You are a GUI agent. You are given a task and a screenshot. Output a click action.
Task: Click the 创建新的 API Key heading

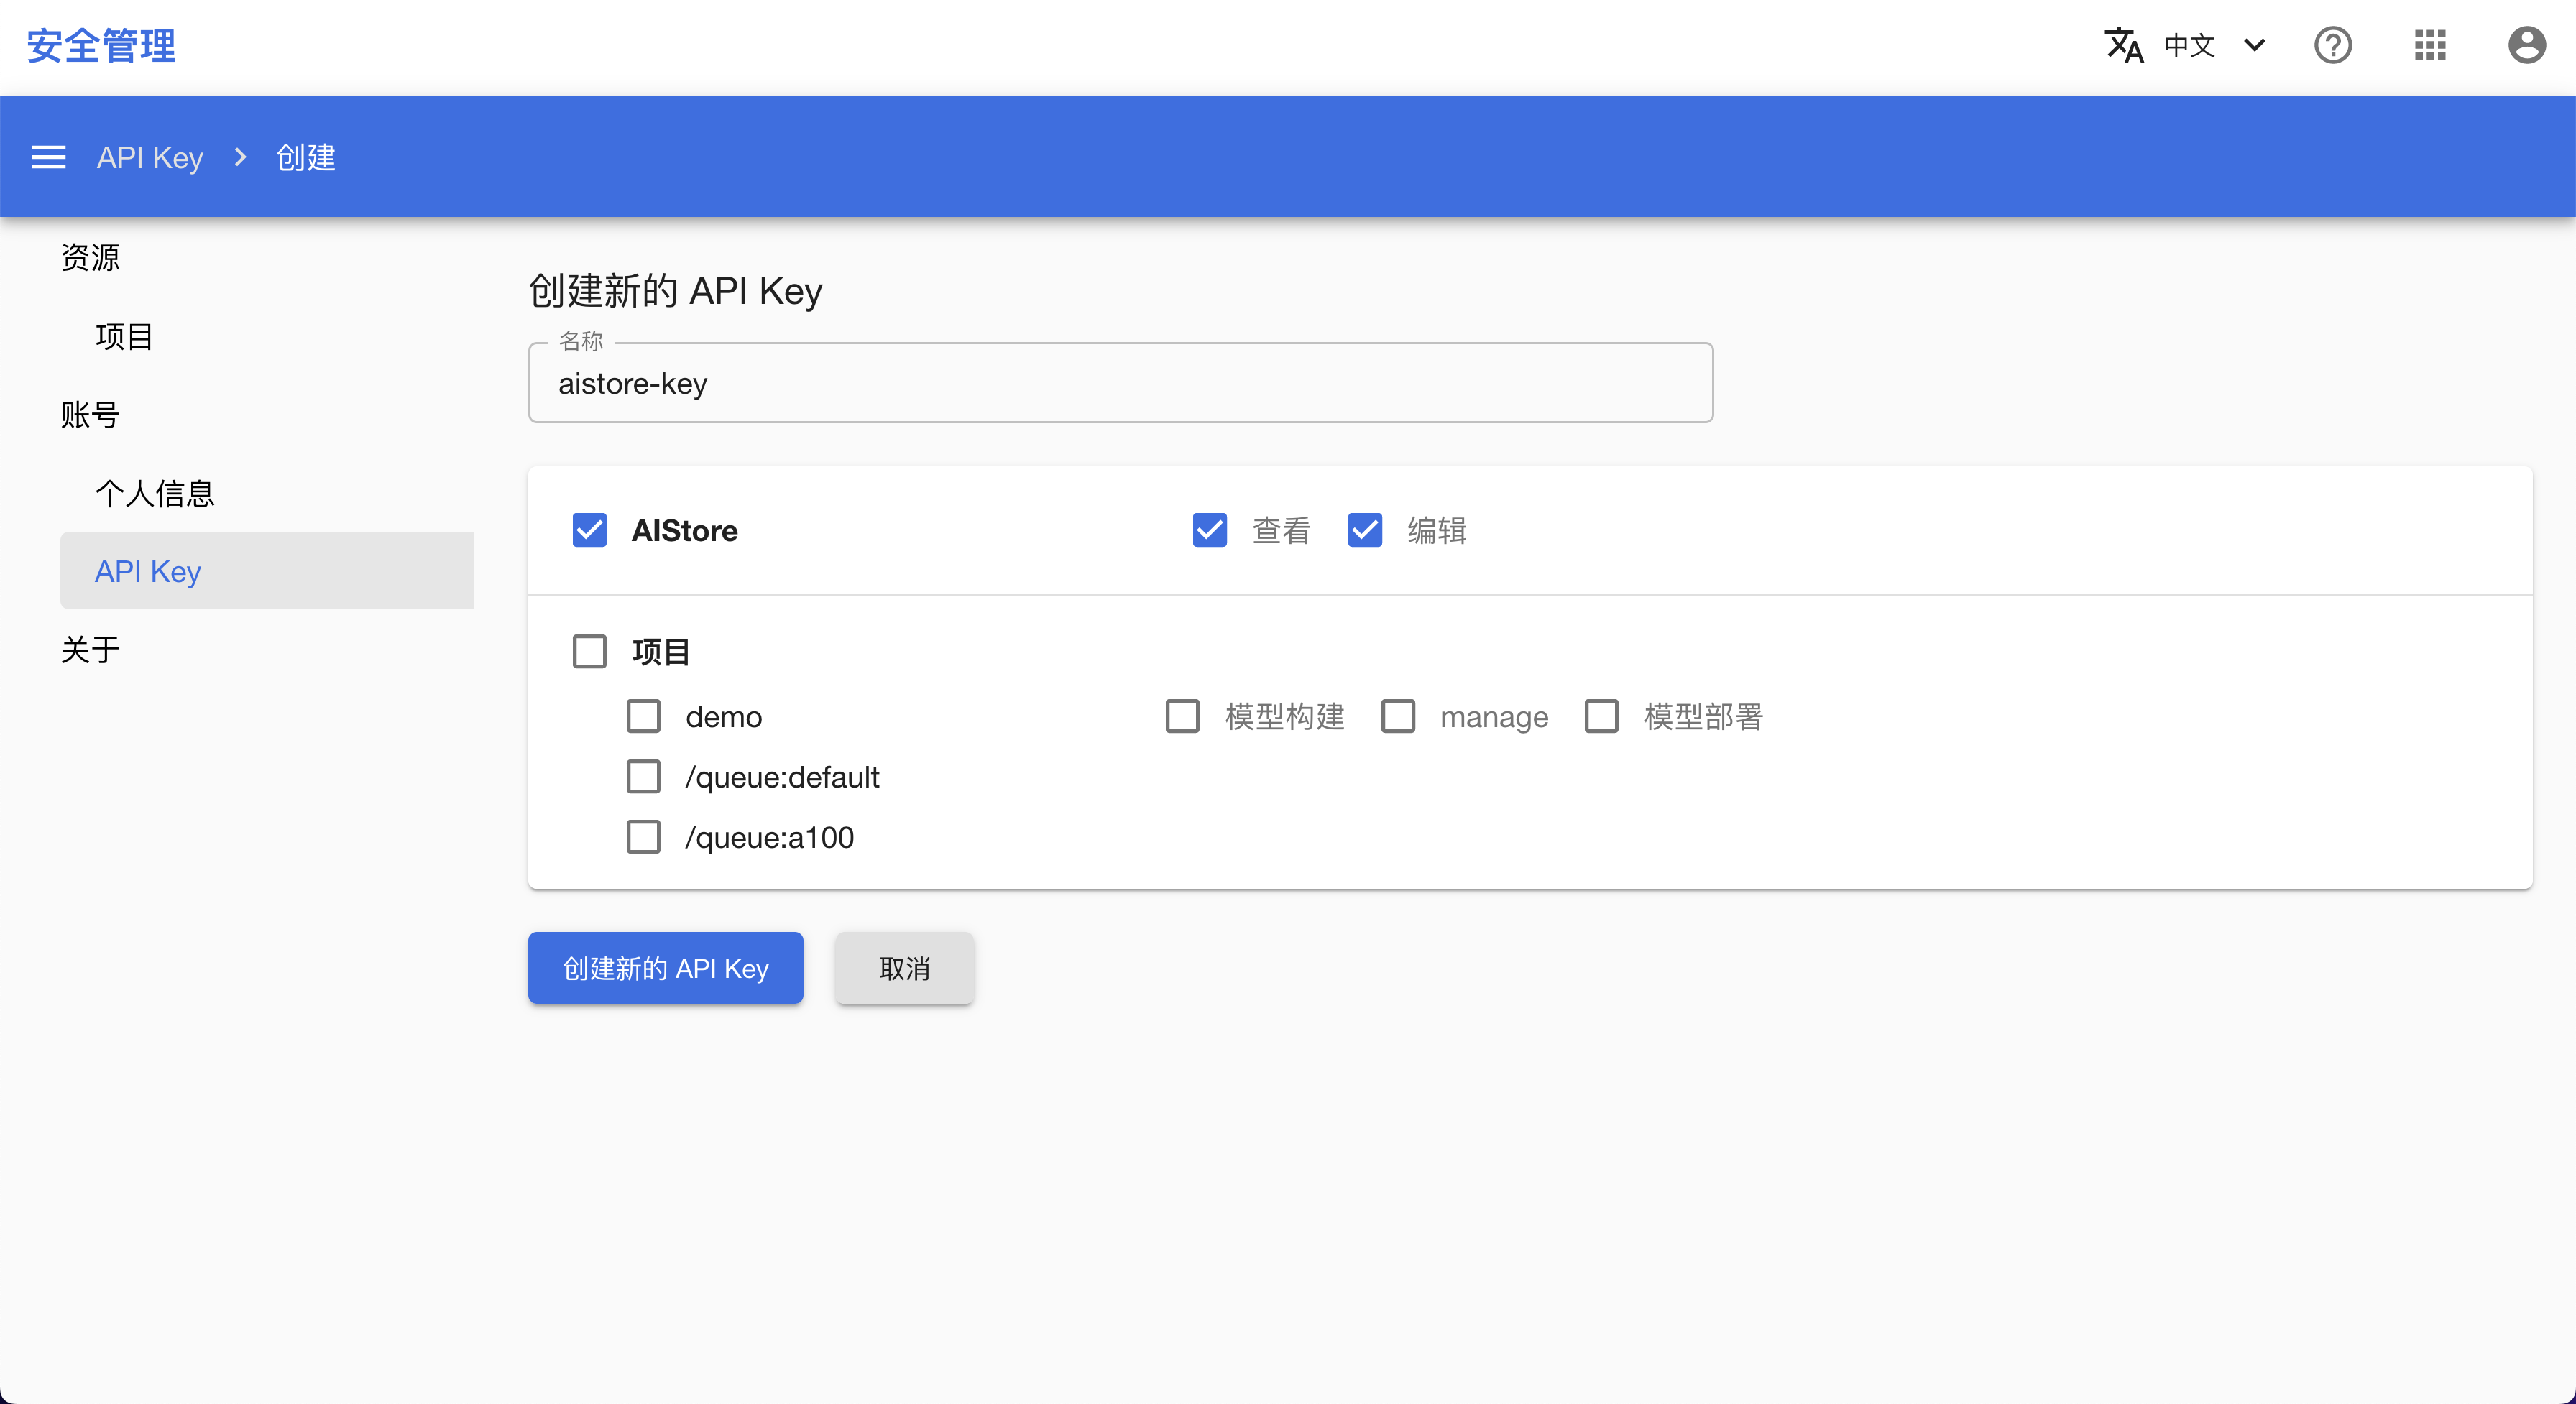pos(676,291)
